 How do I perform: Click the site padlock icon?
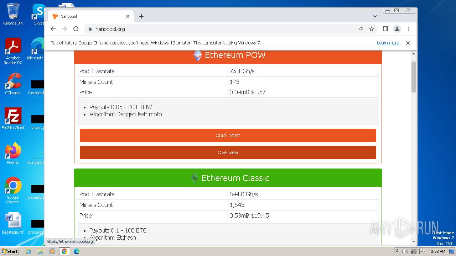click(x=90, y=29)
